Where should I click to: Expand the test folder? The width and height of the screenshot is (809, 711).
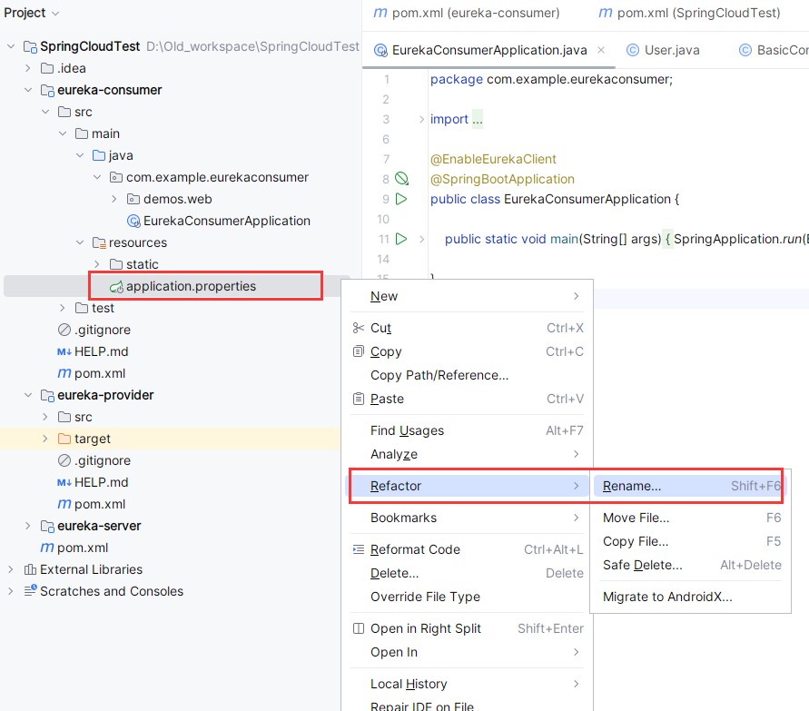click(x=63, y=308)
